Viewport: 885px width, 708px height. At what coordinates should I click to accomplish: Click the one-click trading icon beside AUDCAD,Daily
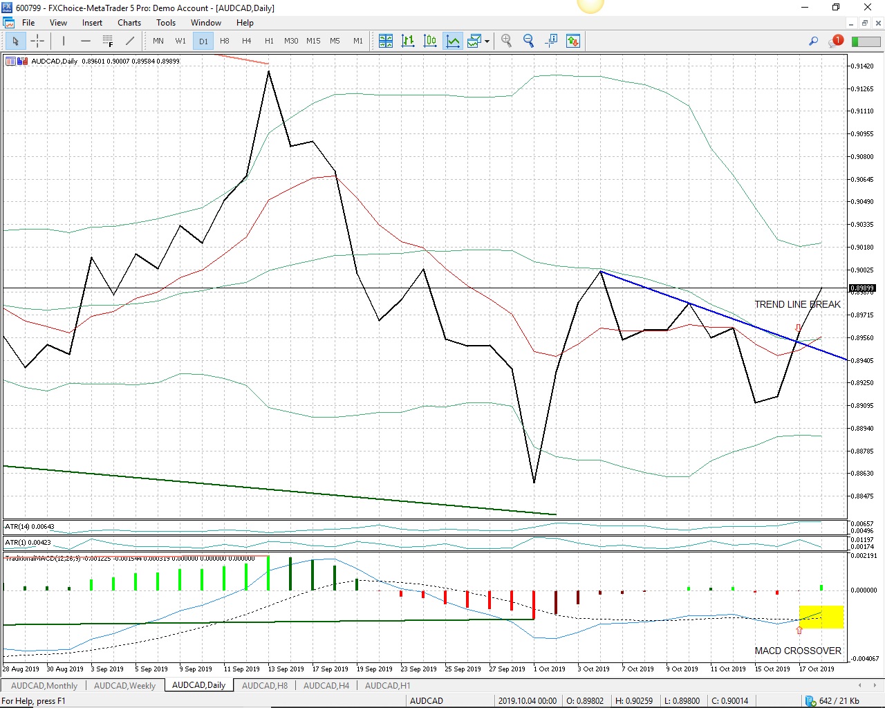(x=10, y=62)
